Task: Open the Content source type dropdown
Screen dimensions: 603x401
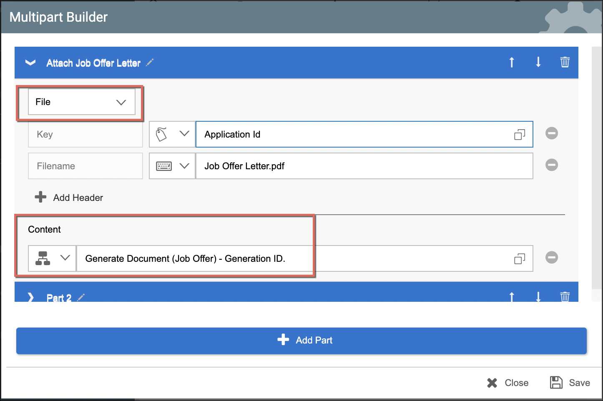Action: tap(52, 258)
